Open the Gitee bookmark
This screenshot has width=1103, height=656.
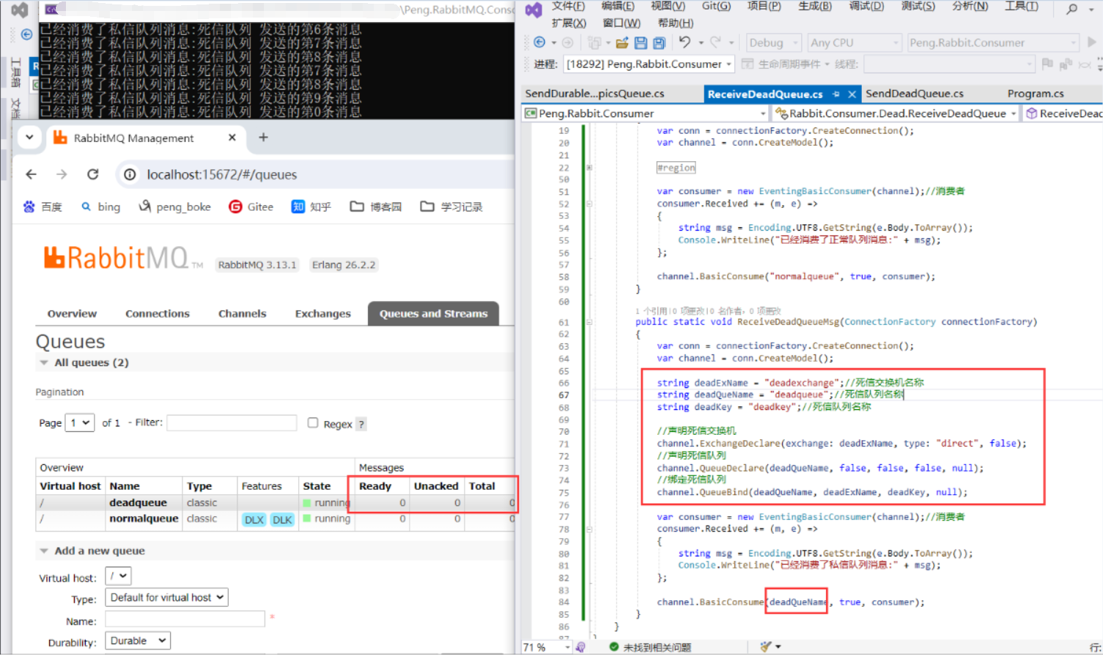(251, 206)
